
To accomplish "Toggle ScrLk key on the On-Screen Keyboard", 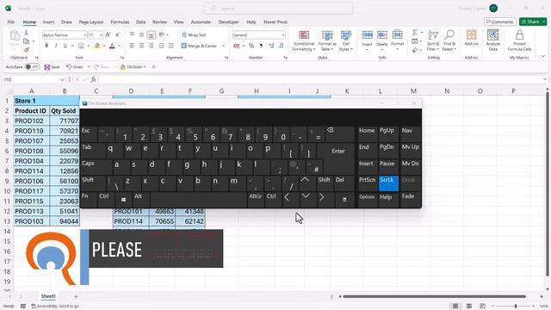I will pyautogui.click(x=388, y=183).
